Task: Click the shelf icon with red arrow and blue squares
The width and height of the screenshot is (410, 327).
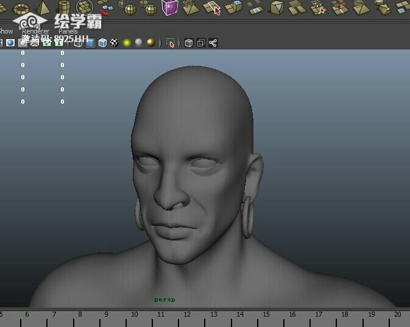Action: click(x=106, y=8)
